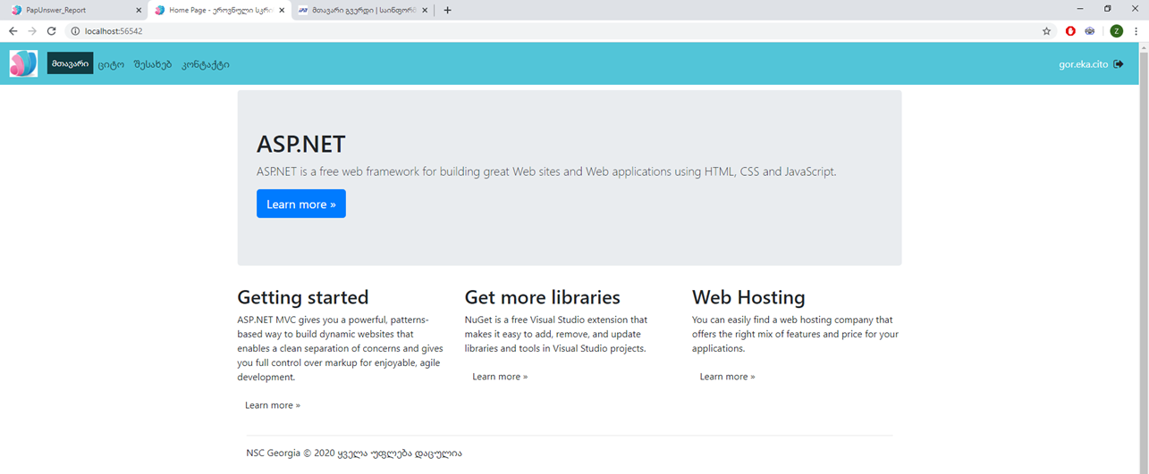Open the შესახებ navigation menu item

click(152, 64)
